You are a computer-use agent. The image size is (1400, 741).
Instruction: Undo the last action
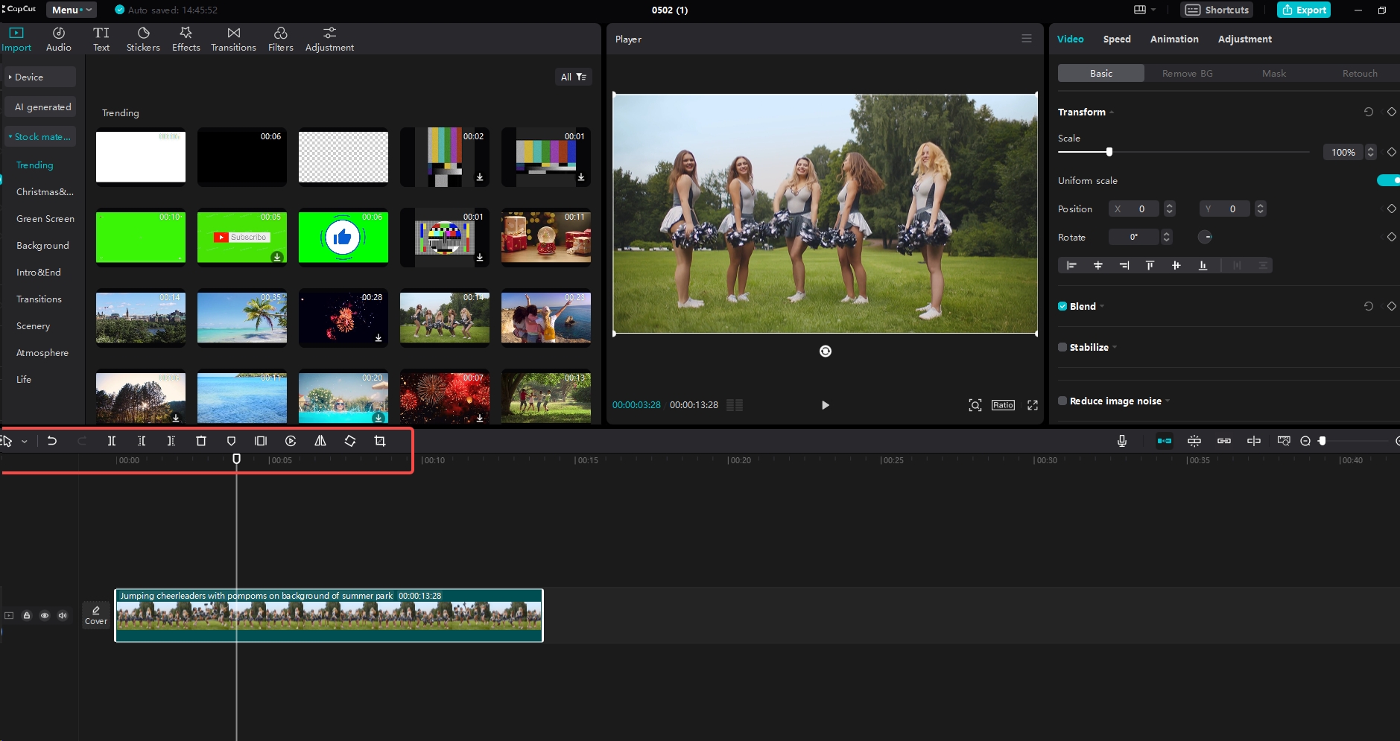(x=52, y=441)
